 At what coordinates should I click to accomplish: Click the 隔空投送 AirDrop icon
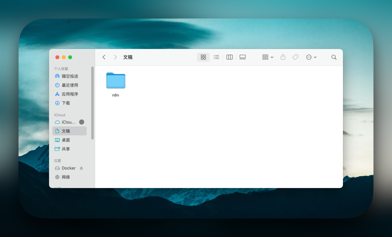[x=57, y=76]
